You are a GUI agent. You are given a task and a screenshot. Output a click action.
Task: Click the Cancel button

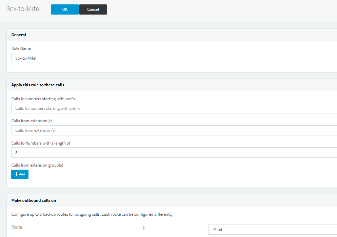93,9
